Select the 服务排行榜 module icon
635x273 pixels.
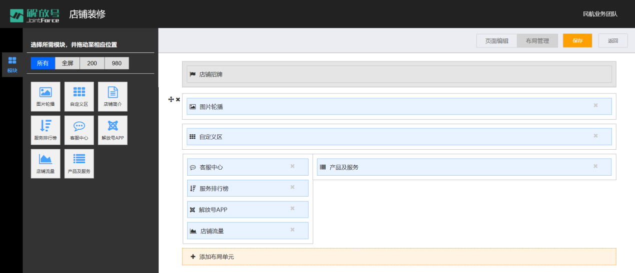pyautogui.click(x=46, y=130)
